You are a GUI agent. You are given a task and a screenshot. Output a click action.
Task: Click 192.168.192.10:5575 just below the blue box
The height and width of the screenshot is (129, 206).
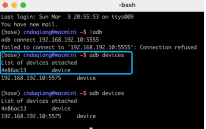[x=26, y=78]
